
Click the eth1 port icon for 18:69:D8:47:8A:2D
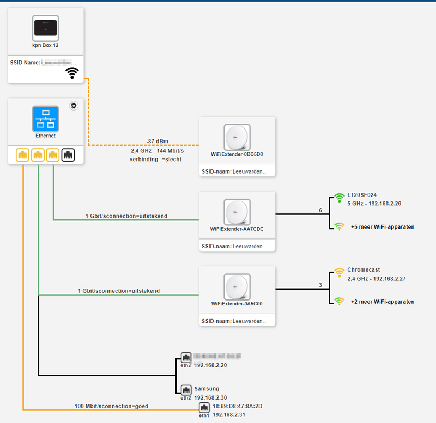[x=204, y=408]
